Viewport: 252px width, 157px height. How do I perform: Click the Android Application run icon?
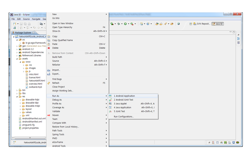pos(110,96)
